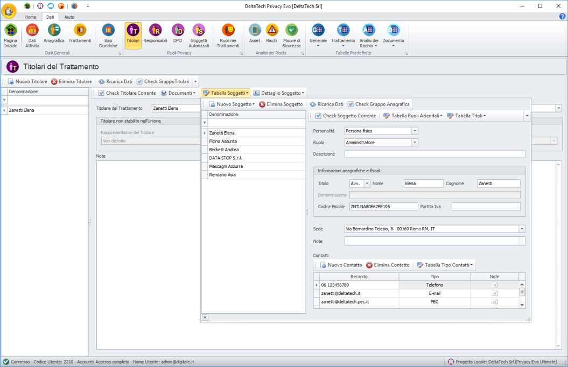Click Ricarica Dati in Titolari toolbar
568x367 pixels.
tap(116, 81)
